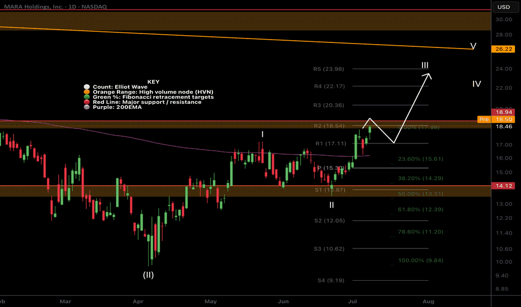
Task: Click the wave II label below the June low
Action: click(x=331, y=205)
